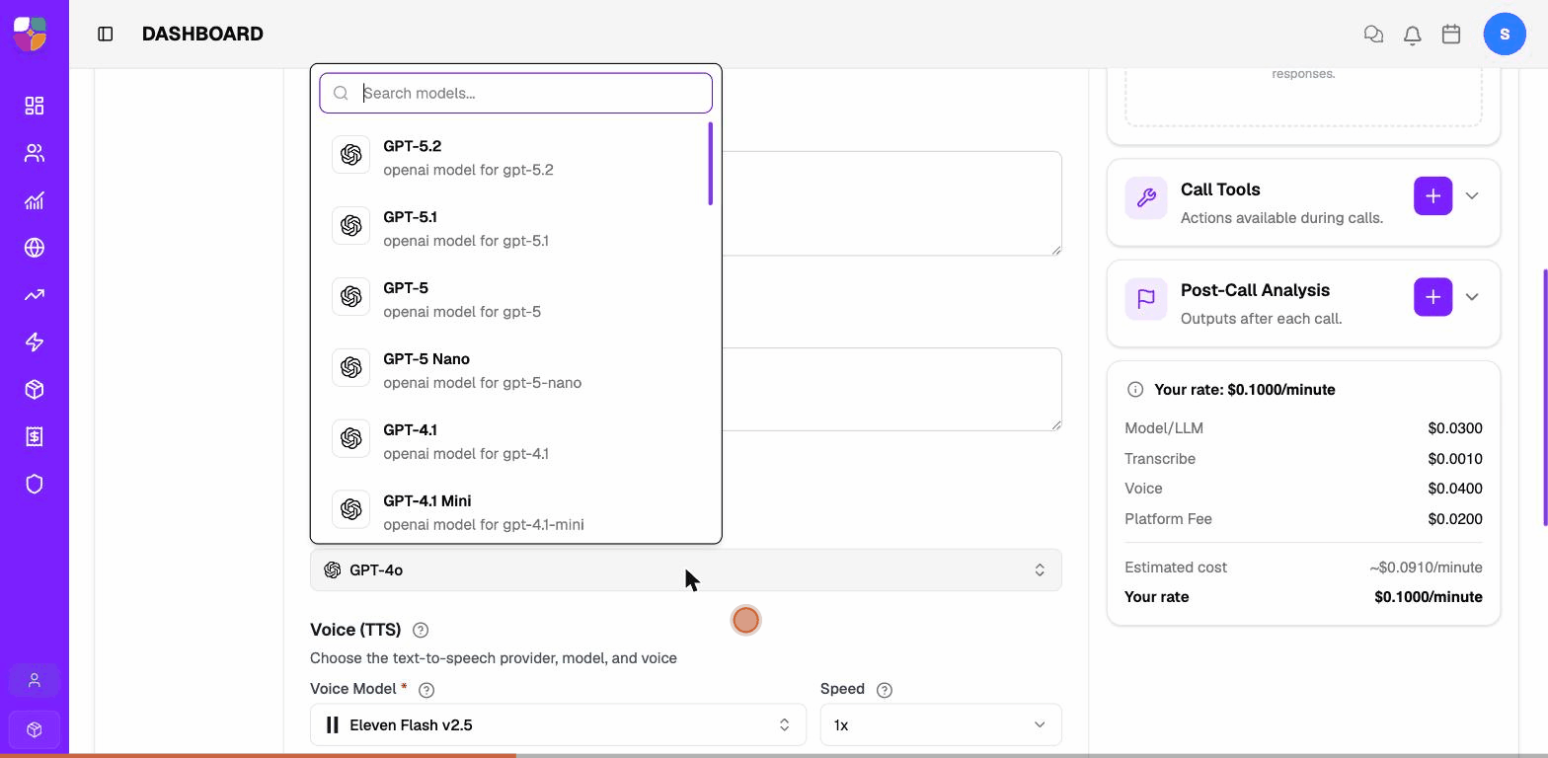Open the billing receipt icon in sidebar
The height and width of the screenshot is (758, 1548).
(x=35, y=437)
